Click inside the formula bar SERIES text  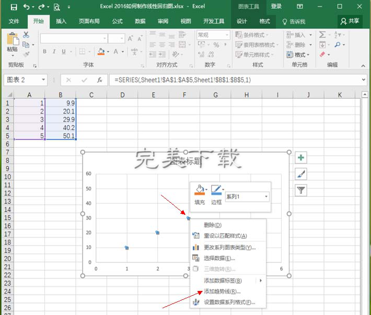[x=183, y=80]
